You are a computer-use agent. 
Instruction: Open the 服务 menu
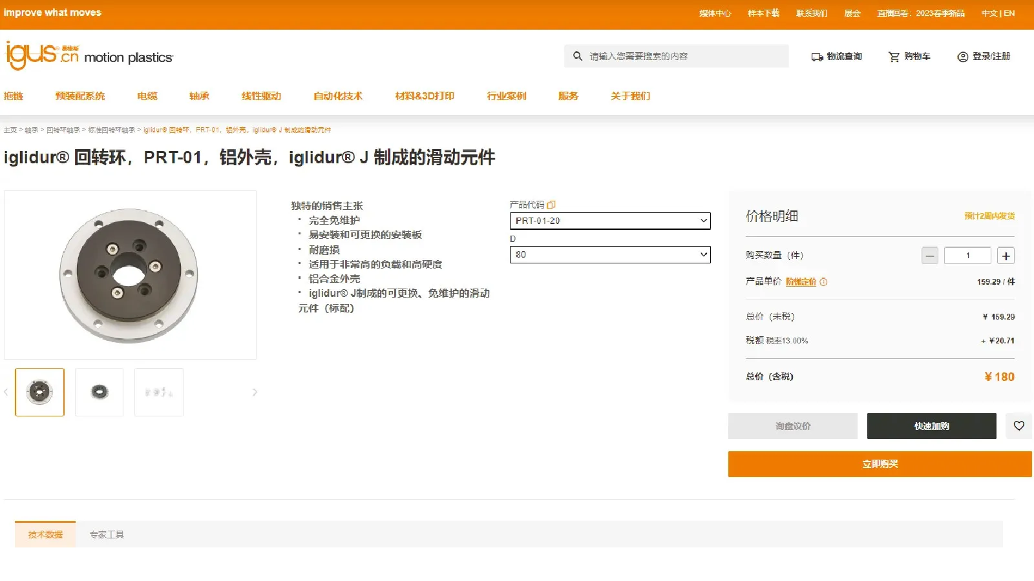pos(568,96)
